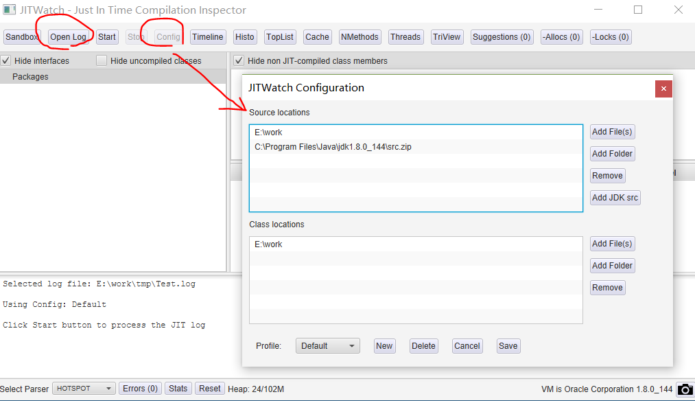Toggle Hide non JIT-compiled class members

[x=239, y=61]
